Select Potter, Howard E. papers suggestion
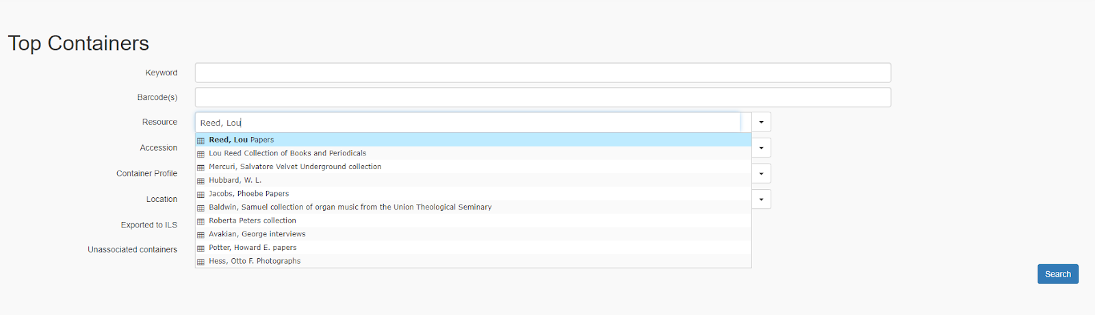Image resolution: width=1095 pixels, height=315 pixels. point(253,247)
